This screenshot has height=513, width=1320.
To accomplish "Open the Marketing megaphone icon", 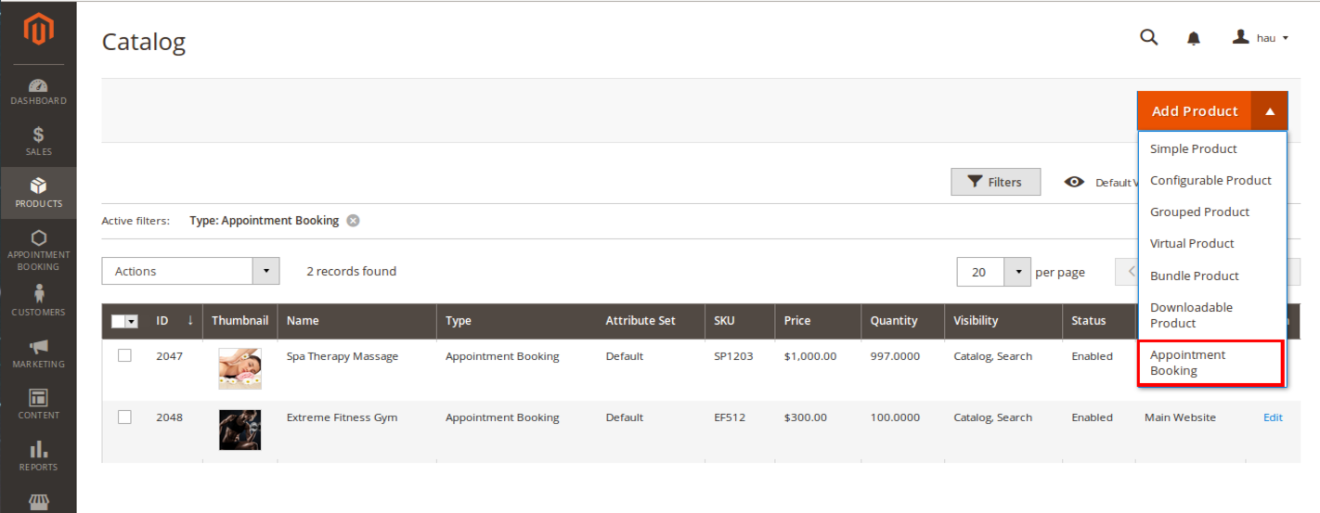I will [38, 353].
